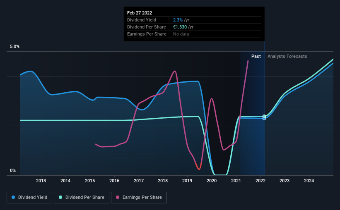Toggle the Dividend Per Share legend button

pos(82,198)
